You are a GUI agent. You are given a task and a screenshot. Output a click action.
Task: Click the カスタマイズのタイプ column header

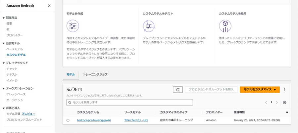174,112
